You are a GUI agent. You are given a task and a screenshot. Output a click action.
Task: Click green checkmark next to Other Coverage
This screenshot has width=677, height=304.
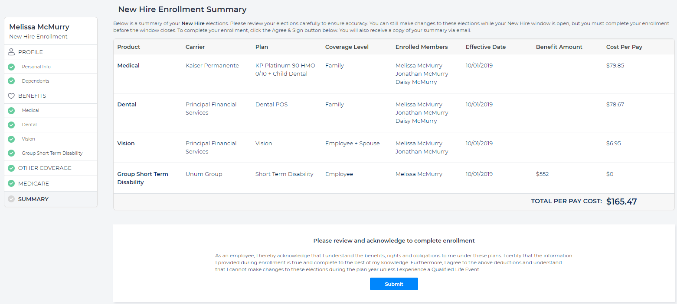pos(11,168)
